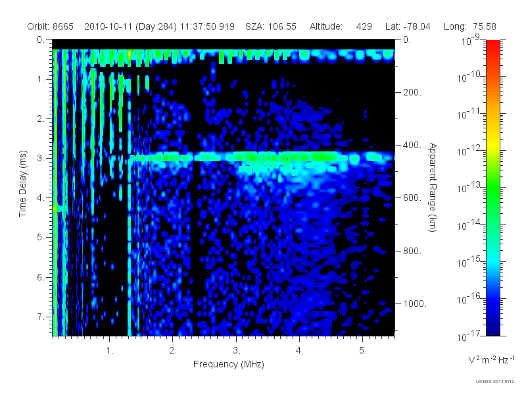Viewport: 526px width, 395px height.
Task: Click the Lat: -78.04 text
Action: pos(408,26)
